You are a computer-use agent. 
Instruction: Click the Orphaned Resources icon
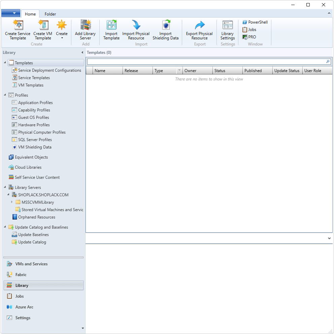point(14,217)
